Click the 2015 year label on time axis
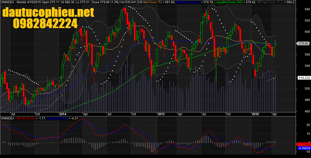 pos(161,114)
